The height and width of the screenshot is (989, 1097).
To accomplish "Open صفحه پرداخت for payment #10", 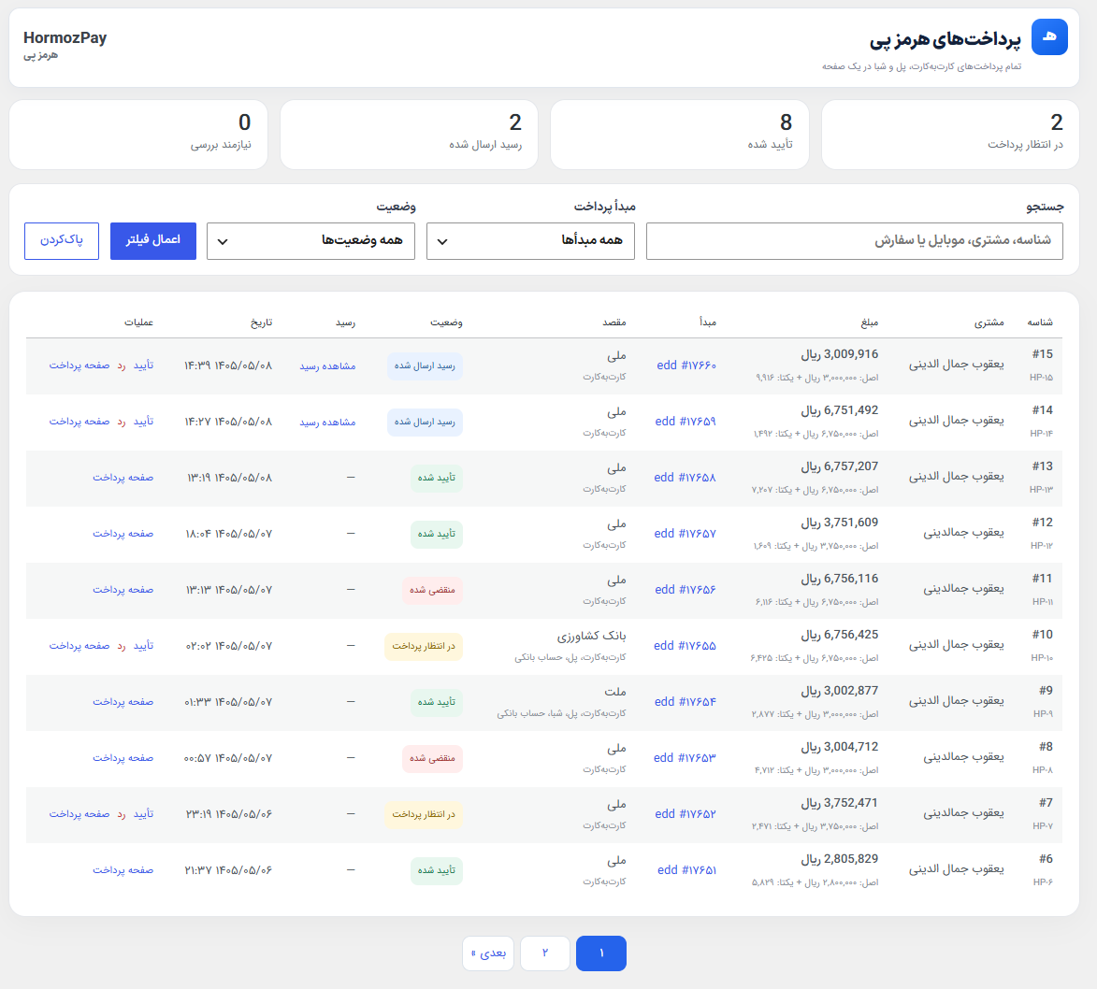I will pos(79,646).
